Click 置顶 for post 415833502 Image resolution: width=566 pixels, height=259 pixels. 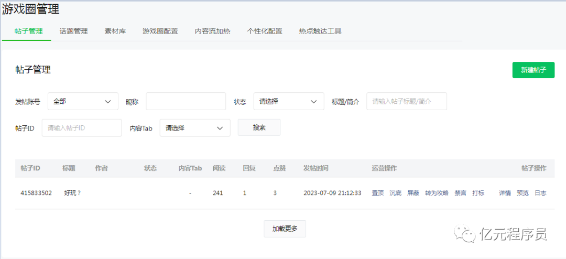(377, 193)
